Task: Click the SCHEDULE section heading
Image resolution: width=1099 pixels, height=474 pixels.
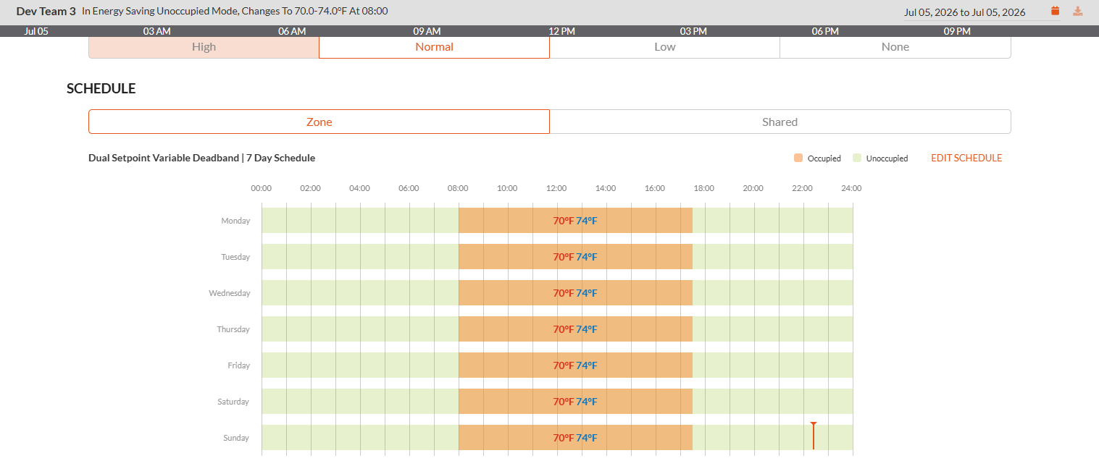Action: (101, 88)
